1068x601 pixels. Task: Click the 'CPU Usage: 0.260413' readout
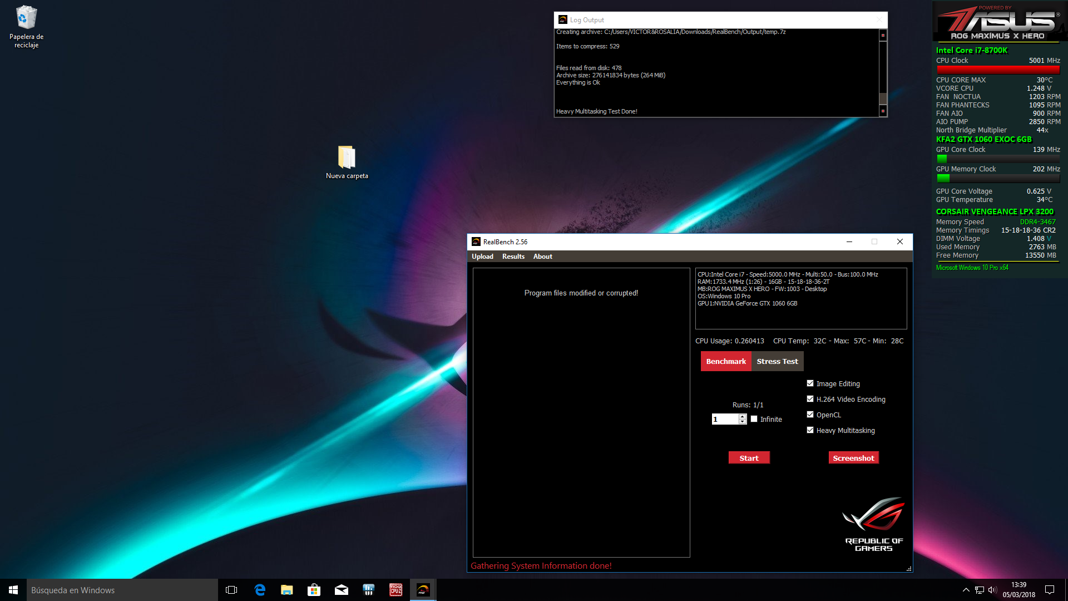[729, 341]
